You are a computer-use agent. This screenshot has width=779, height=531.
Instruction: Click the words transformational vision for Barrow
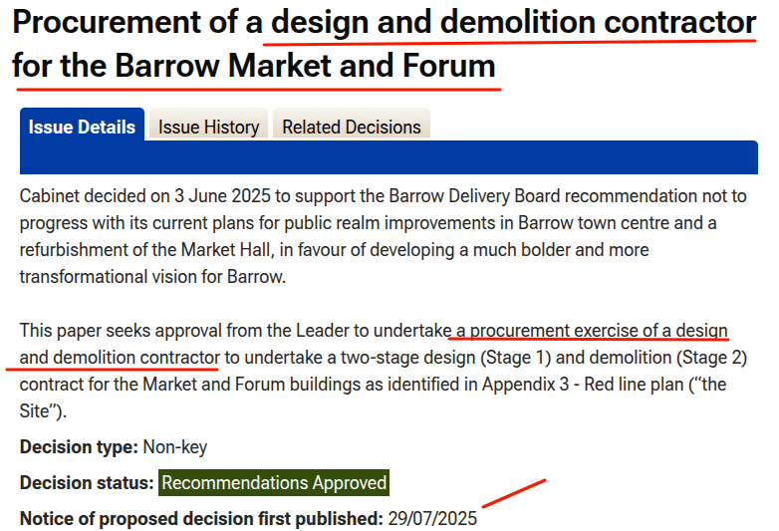(152, 276)
